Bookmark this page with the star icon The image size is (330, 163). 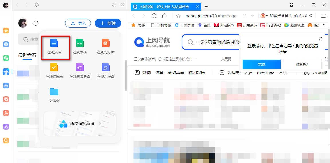coord(178,16)
